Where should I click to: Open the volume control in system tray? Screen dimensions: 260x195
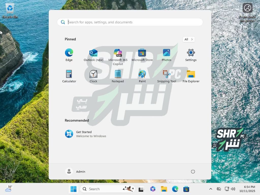233,189
